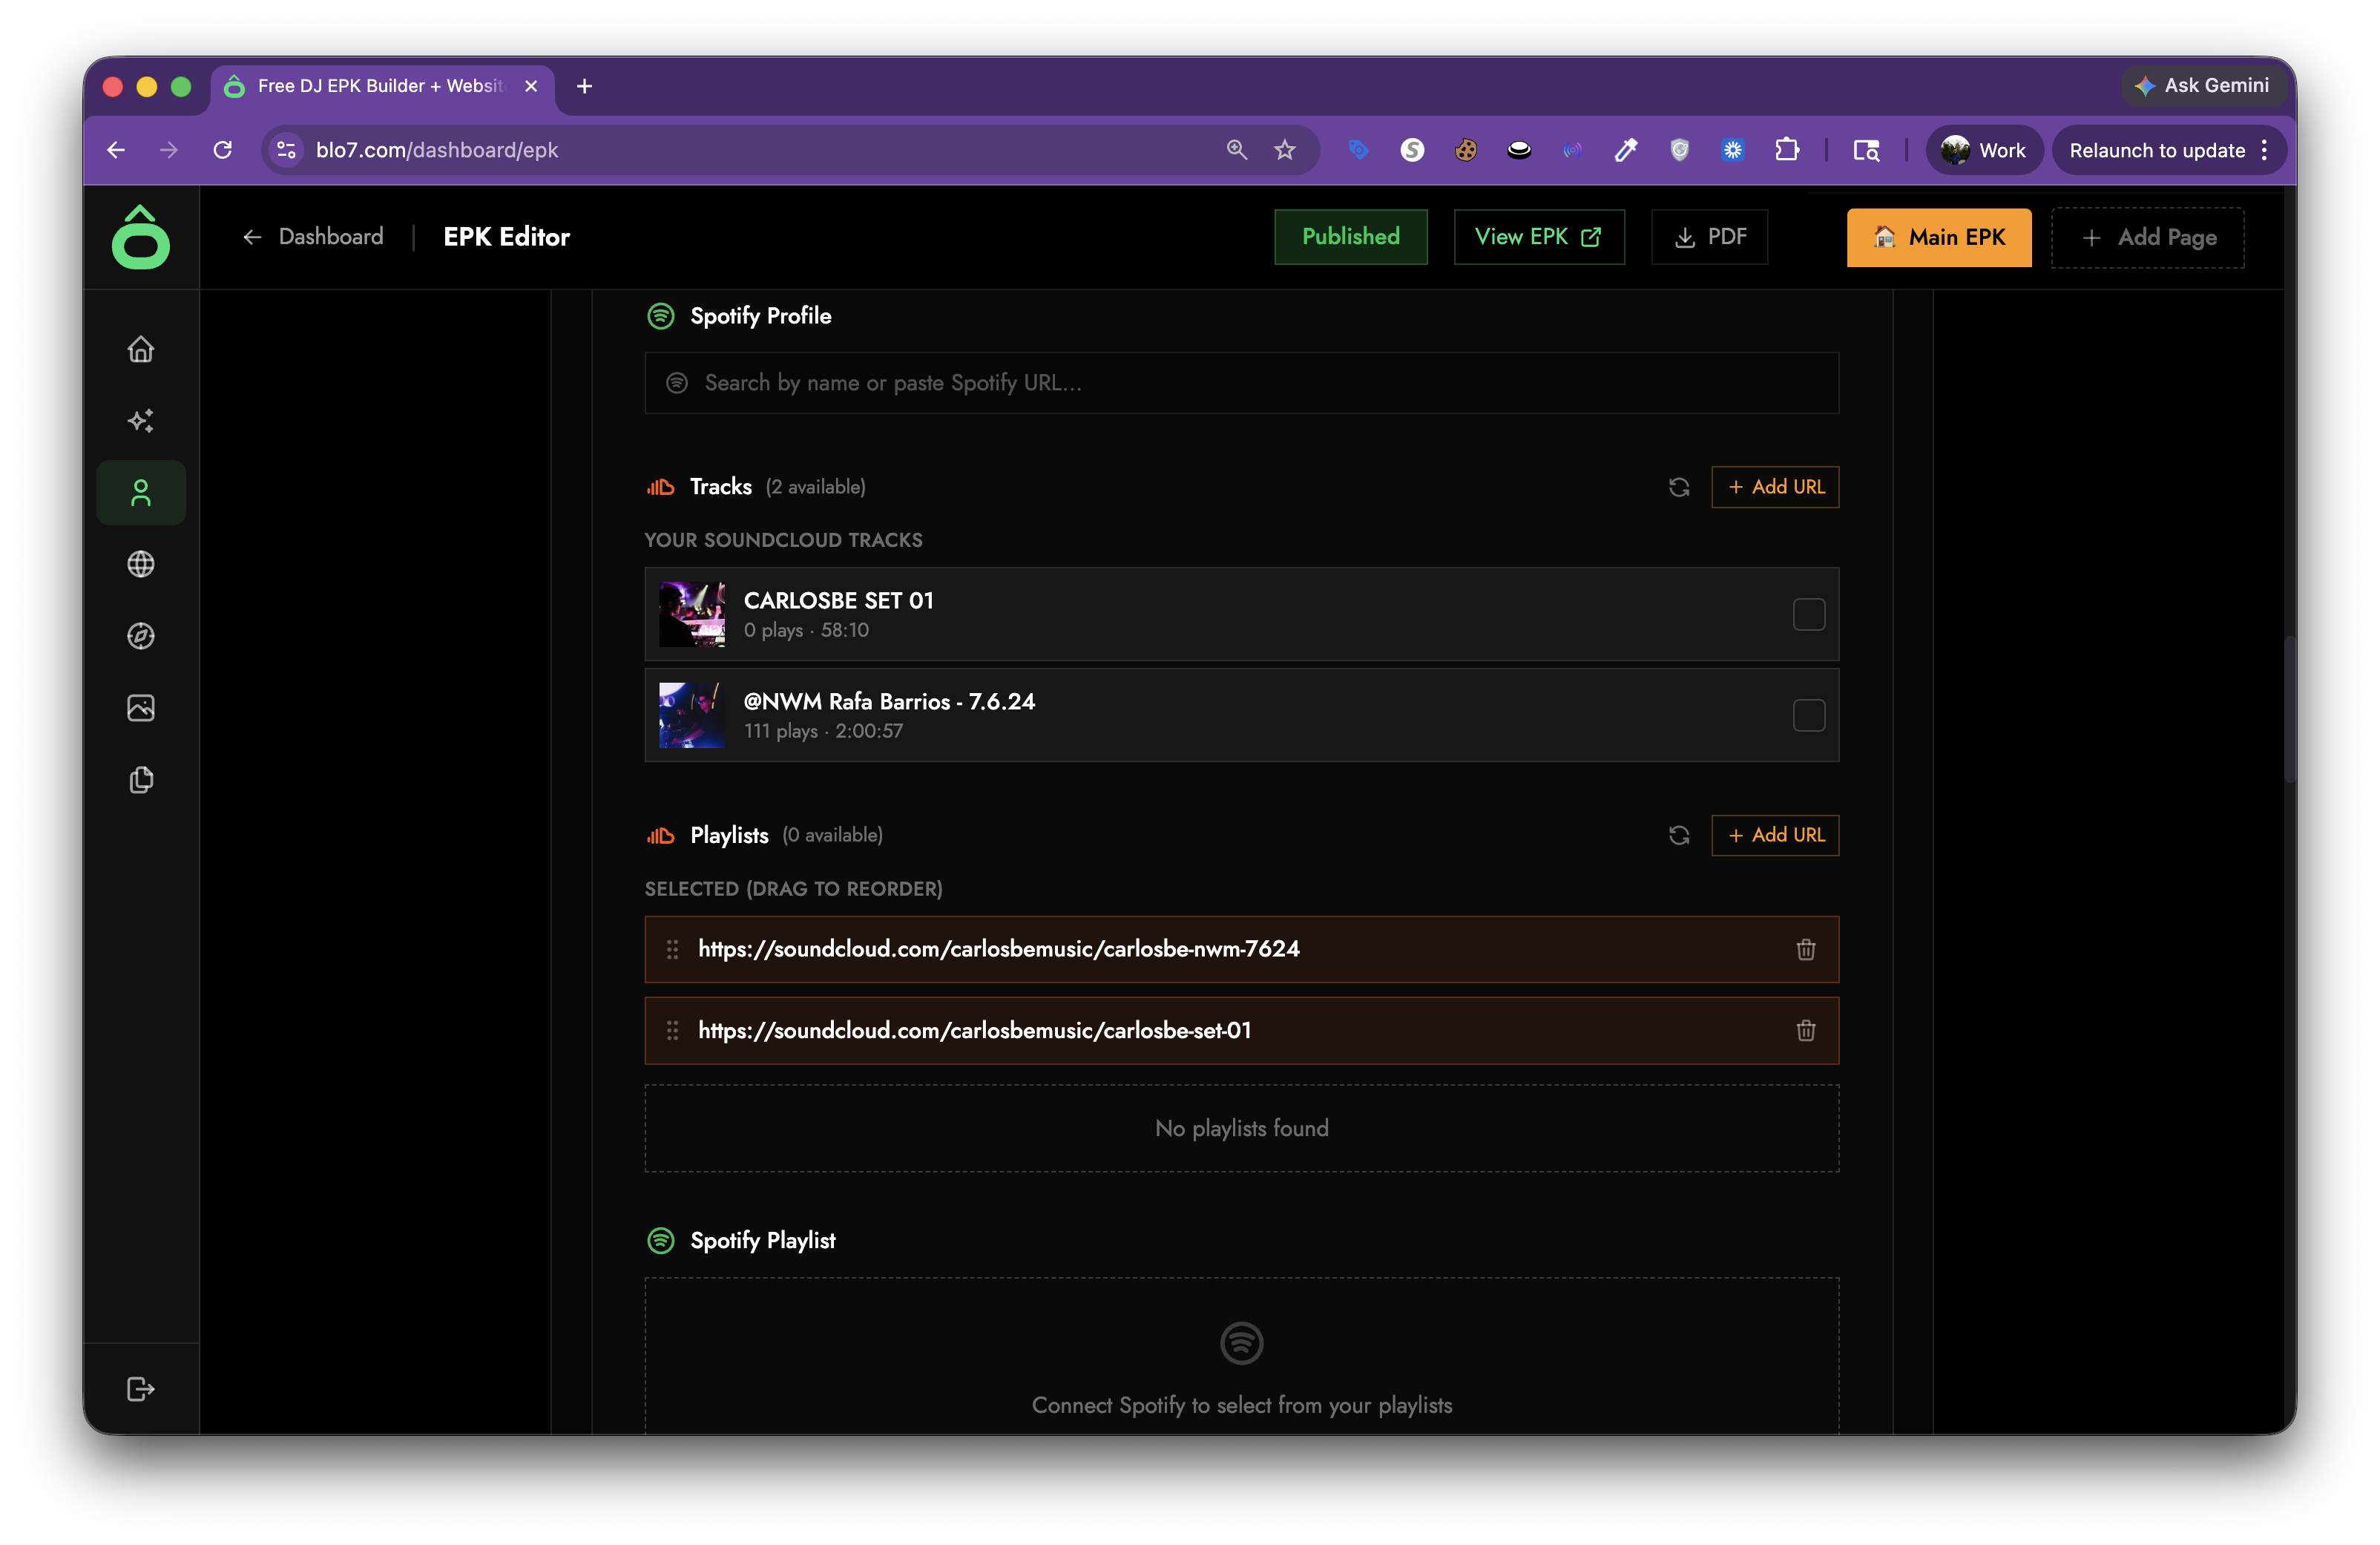Click the sparkles AI icon in sidebar
Viewport: 2380px width, 1545px height.
click(141, 420)
